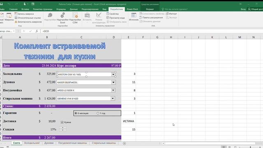Click the zoom slider in status bar

(x=250, y=147)
